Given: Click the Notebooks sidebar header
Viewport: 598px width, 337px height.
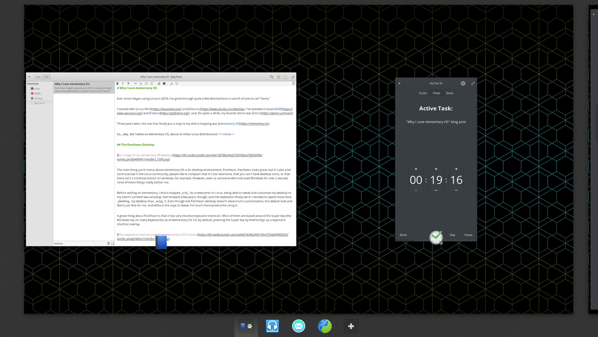Looking at the screenshot, I should click(x=33, y=84).
